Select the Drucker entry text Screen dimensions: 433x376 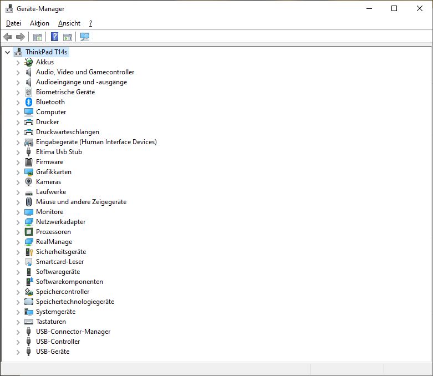(48, 122)
